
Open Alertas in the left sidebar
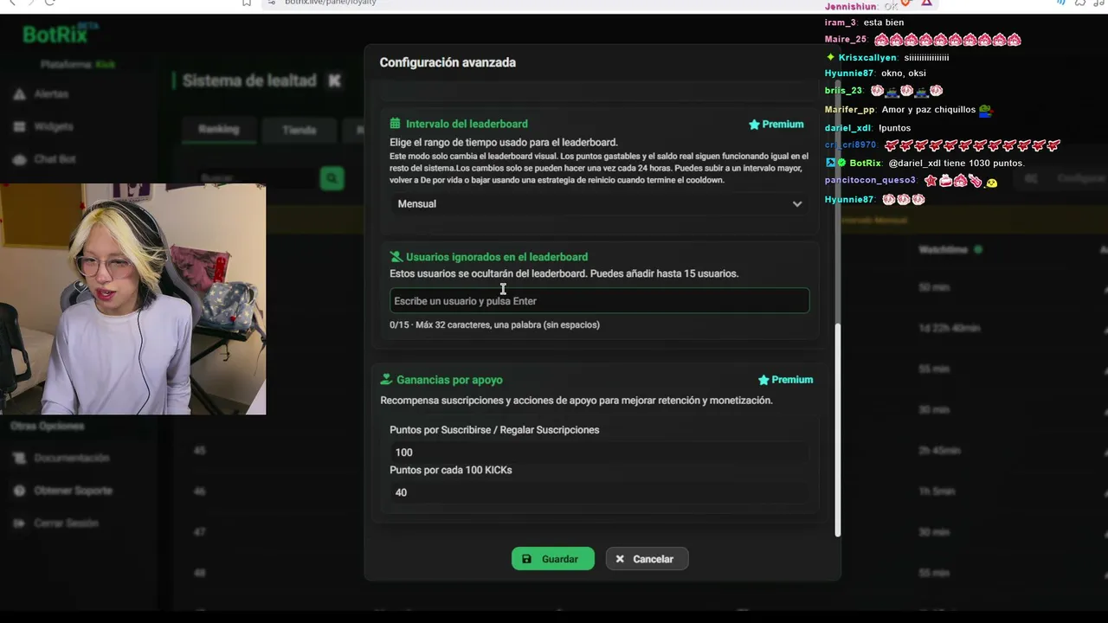click(x=51, y=93)
